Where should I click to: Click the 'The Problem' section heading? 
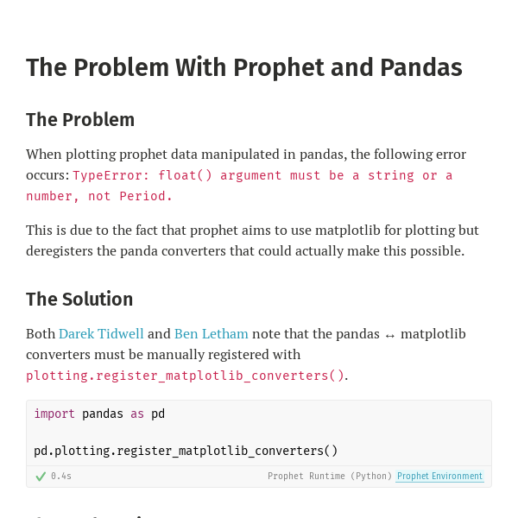(x=80, y=119)
